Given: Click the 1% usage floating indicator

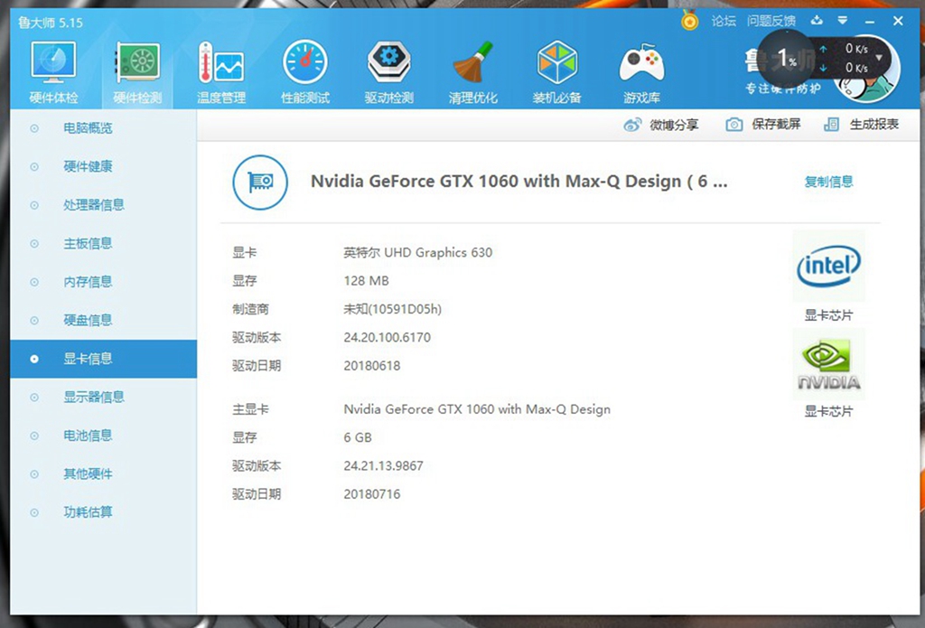Looking at the screenshot, I should 787,59.
